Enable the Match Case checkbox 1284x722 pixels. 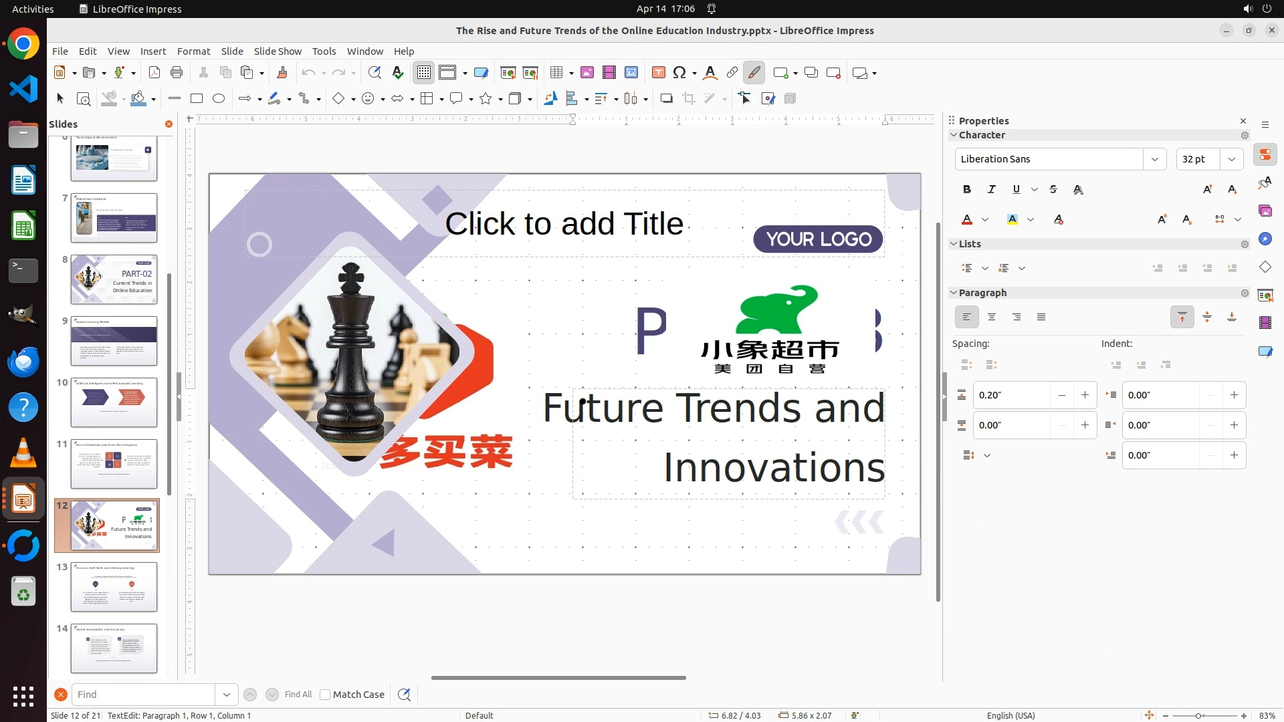(x=325, y=695)
